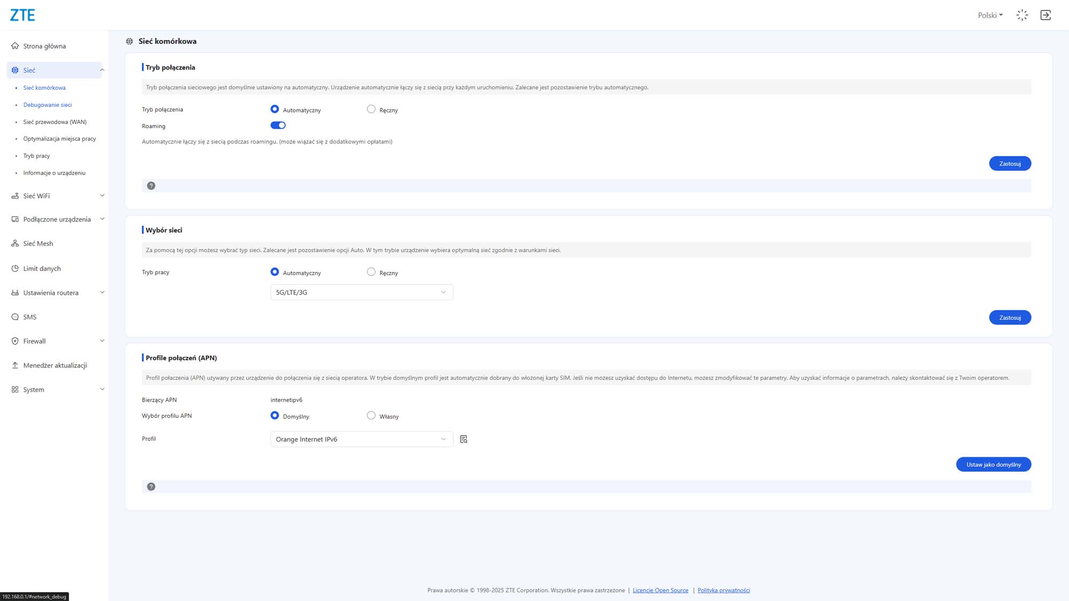Open the 5G/LTE/3G network type dropdown

click(362, 292)
